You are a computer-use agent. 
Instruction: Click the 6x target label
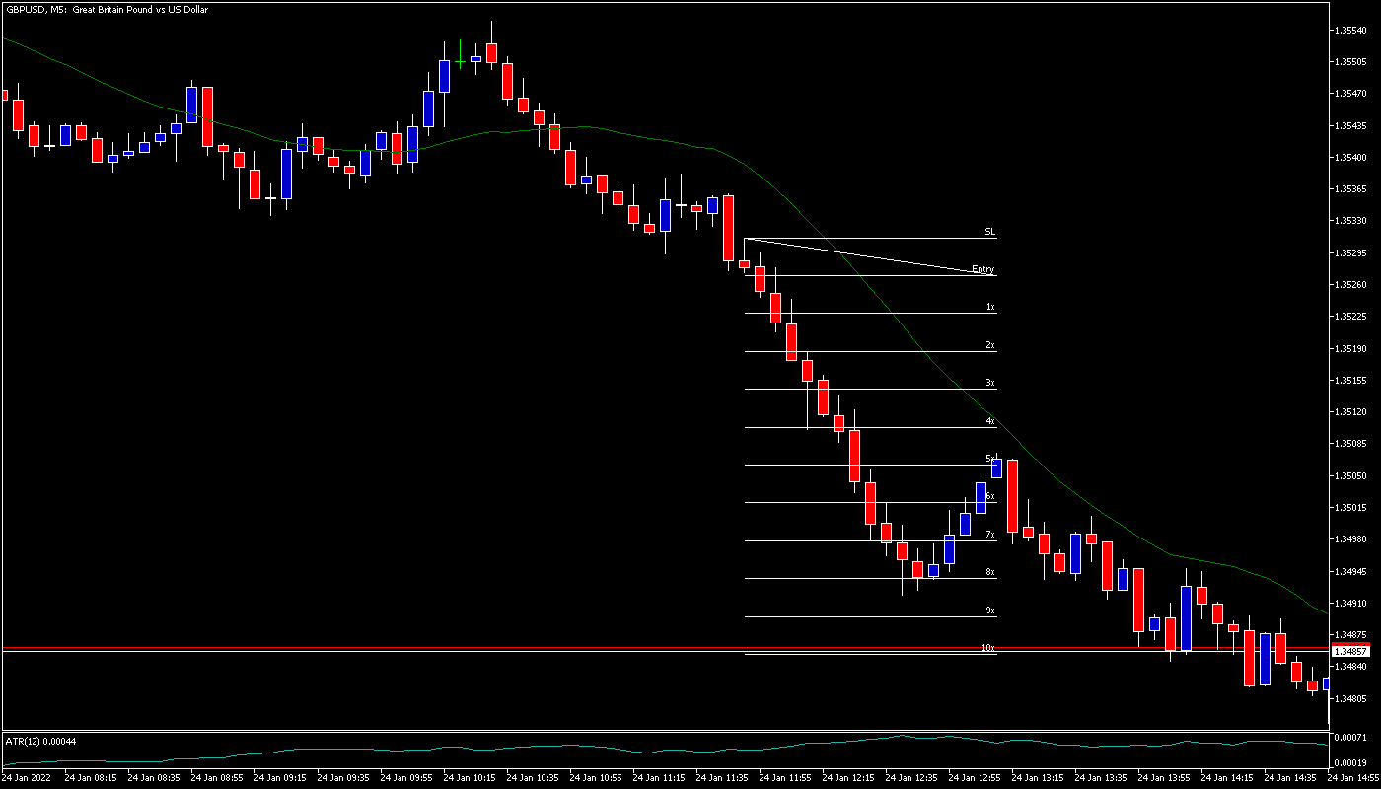pyautogui.click(x=990, y=496)
